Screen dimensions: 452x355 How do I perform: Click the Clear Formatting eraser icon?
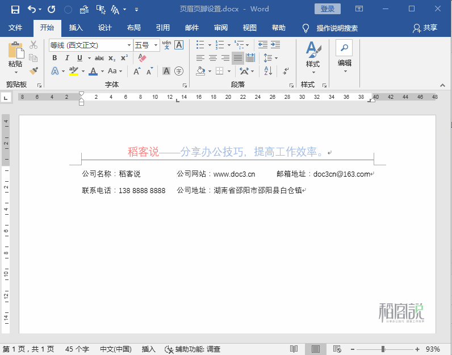pos(142,58)
